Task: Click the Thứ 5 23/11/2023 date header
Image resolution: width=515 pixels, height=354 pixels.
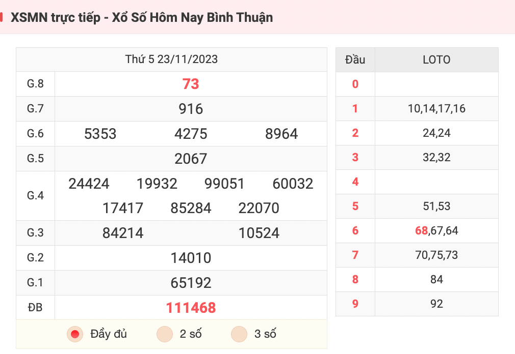Action: tap(171, 60)
